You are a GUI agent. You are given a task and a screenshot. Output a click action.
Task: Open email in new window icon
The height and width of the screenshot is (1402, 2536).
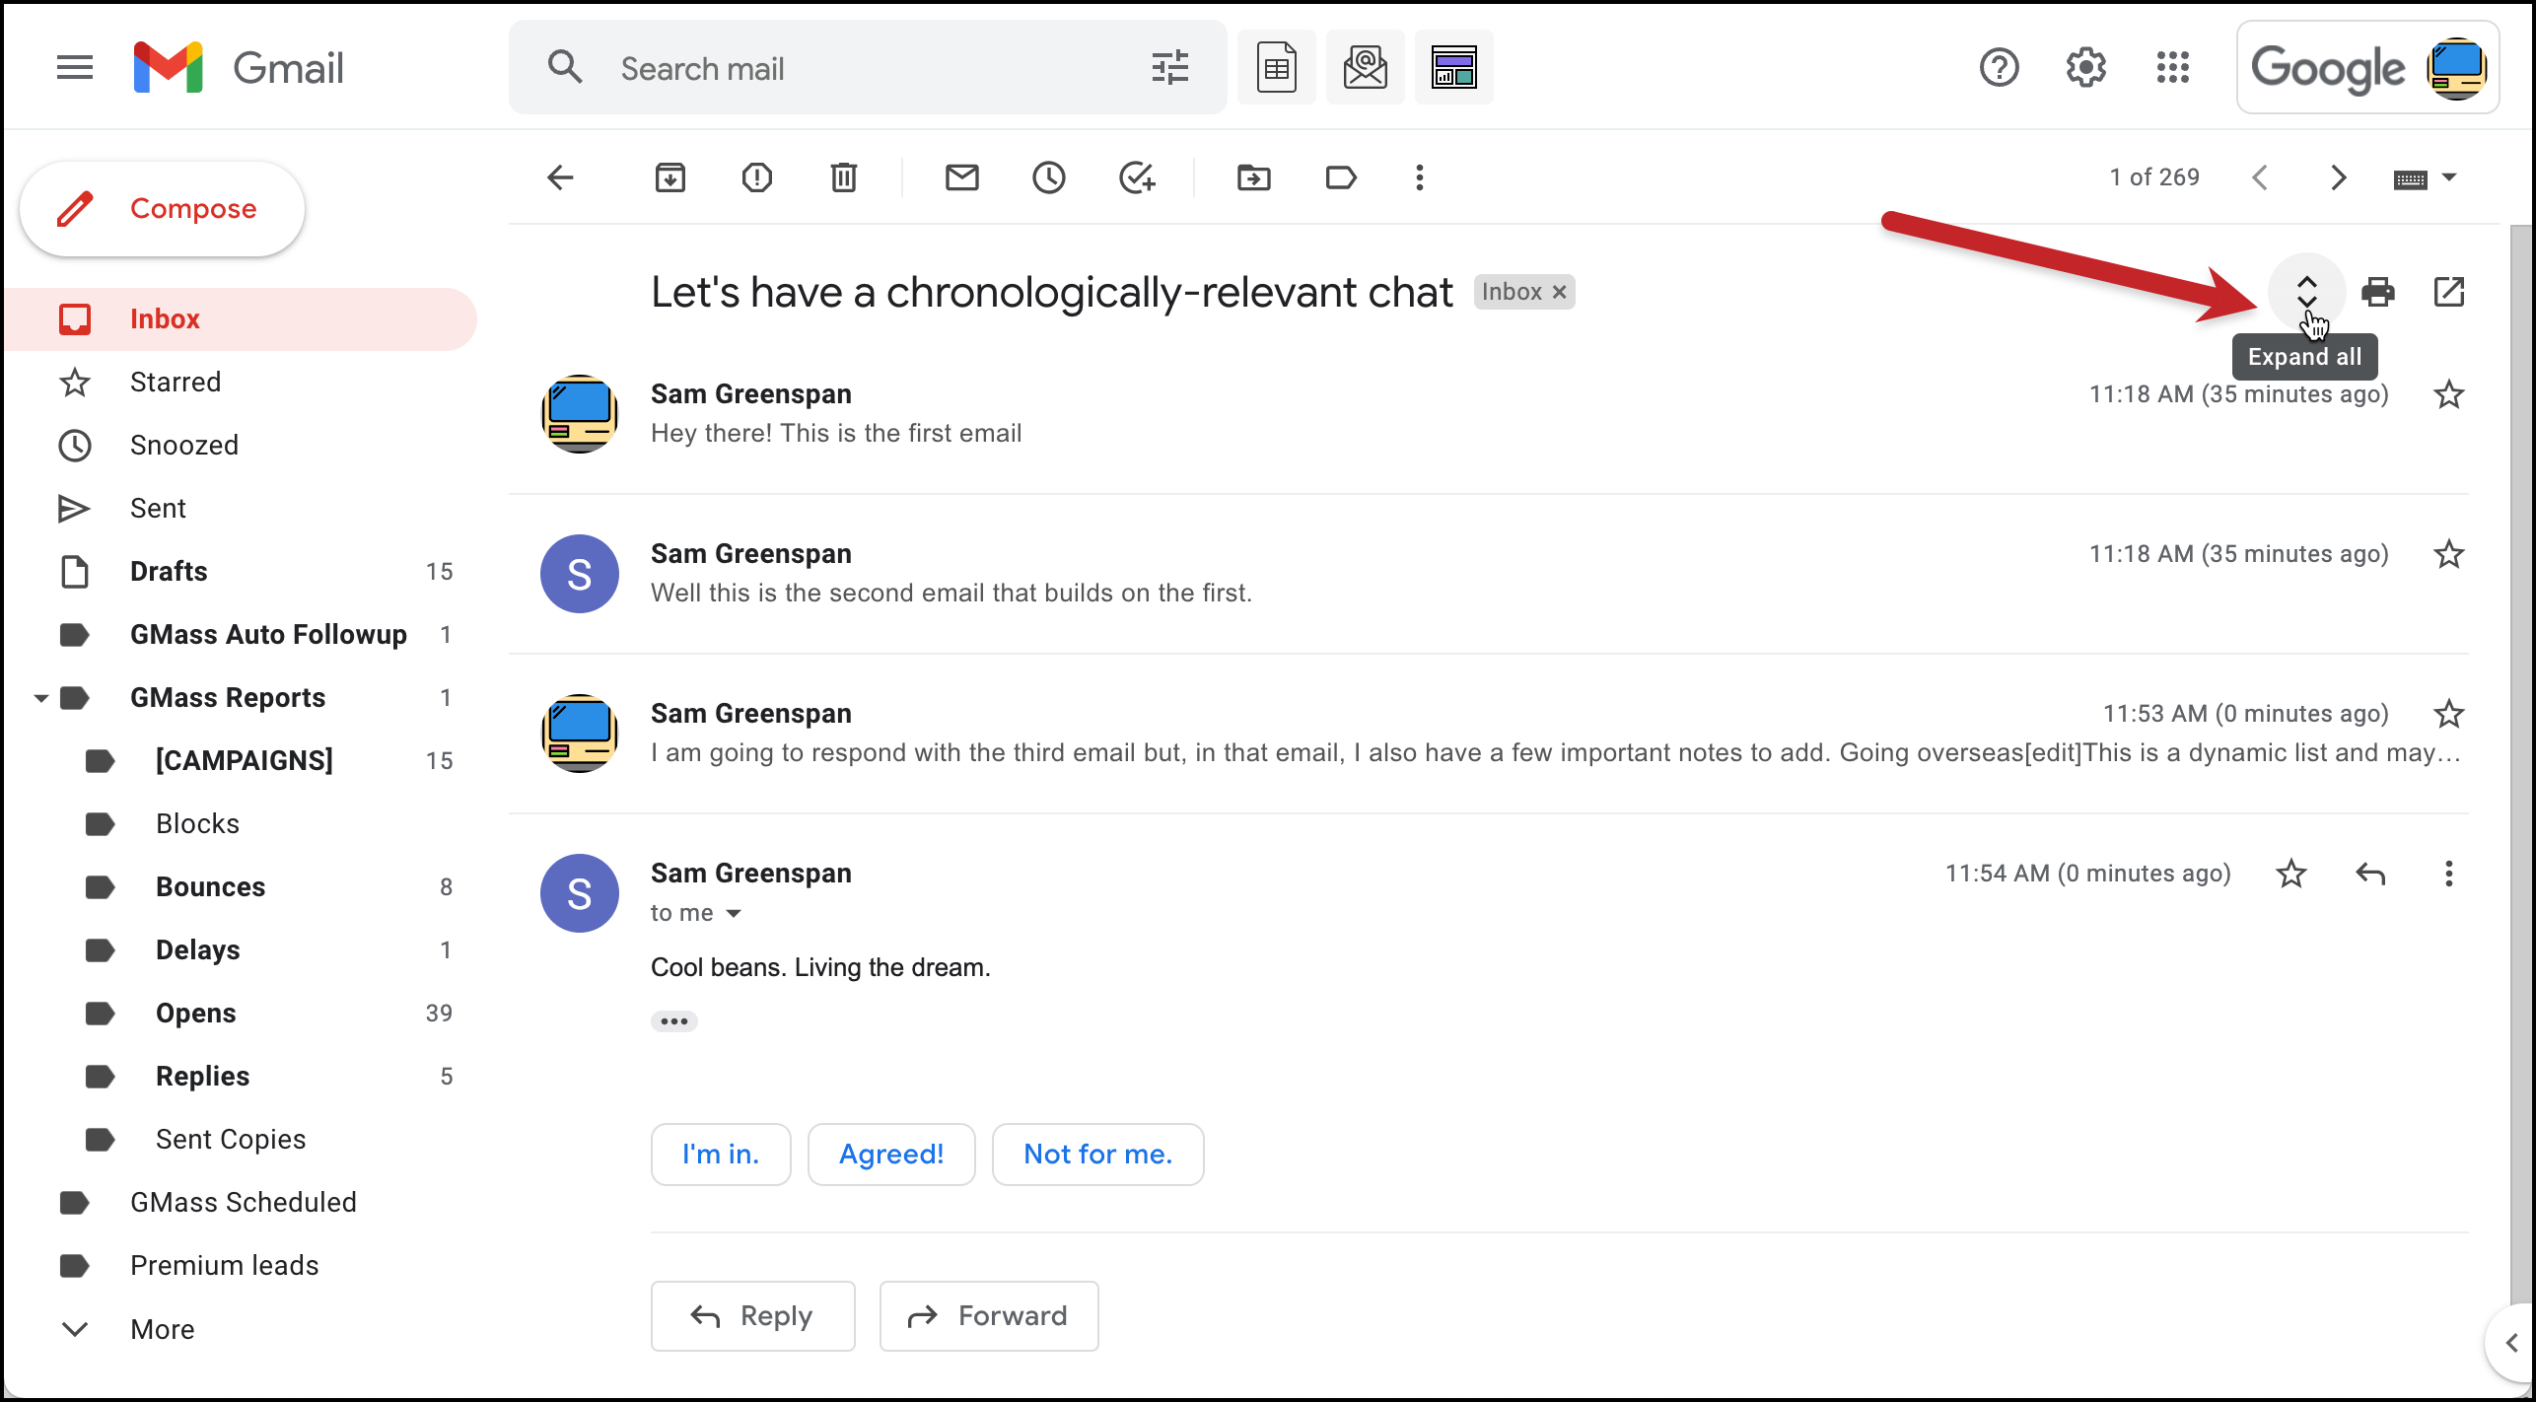tap(2448, 292)
